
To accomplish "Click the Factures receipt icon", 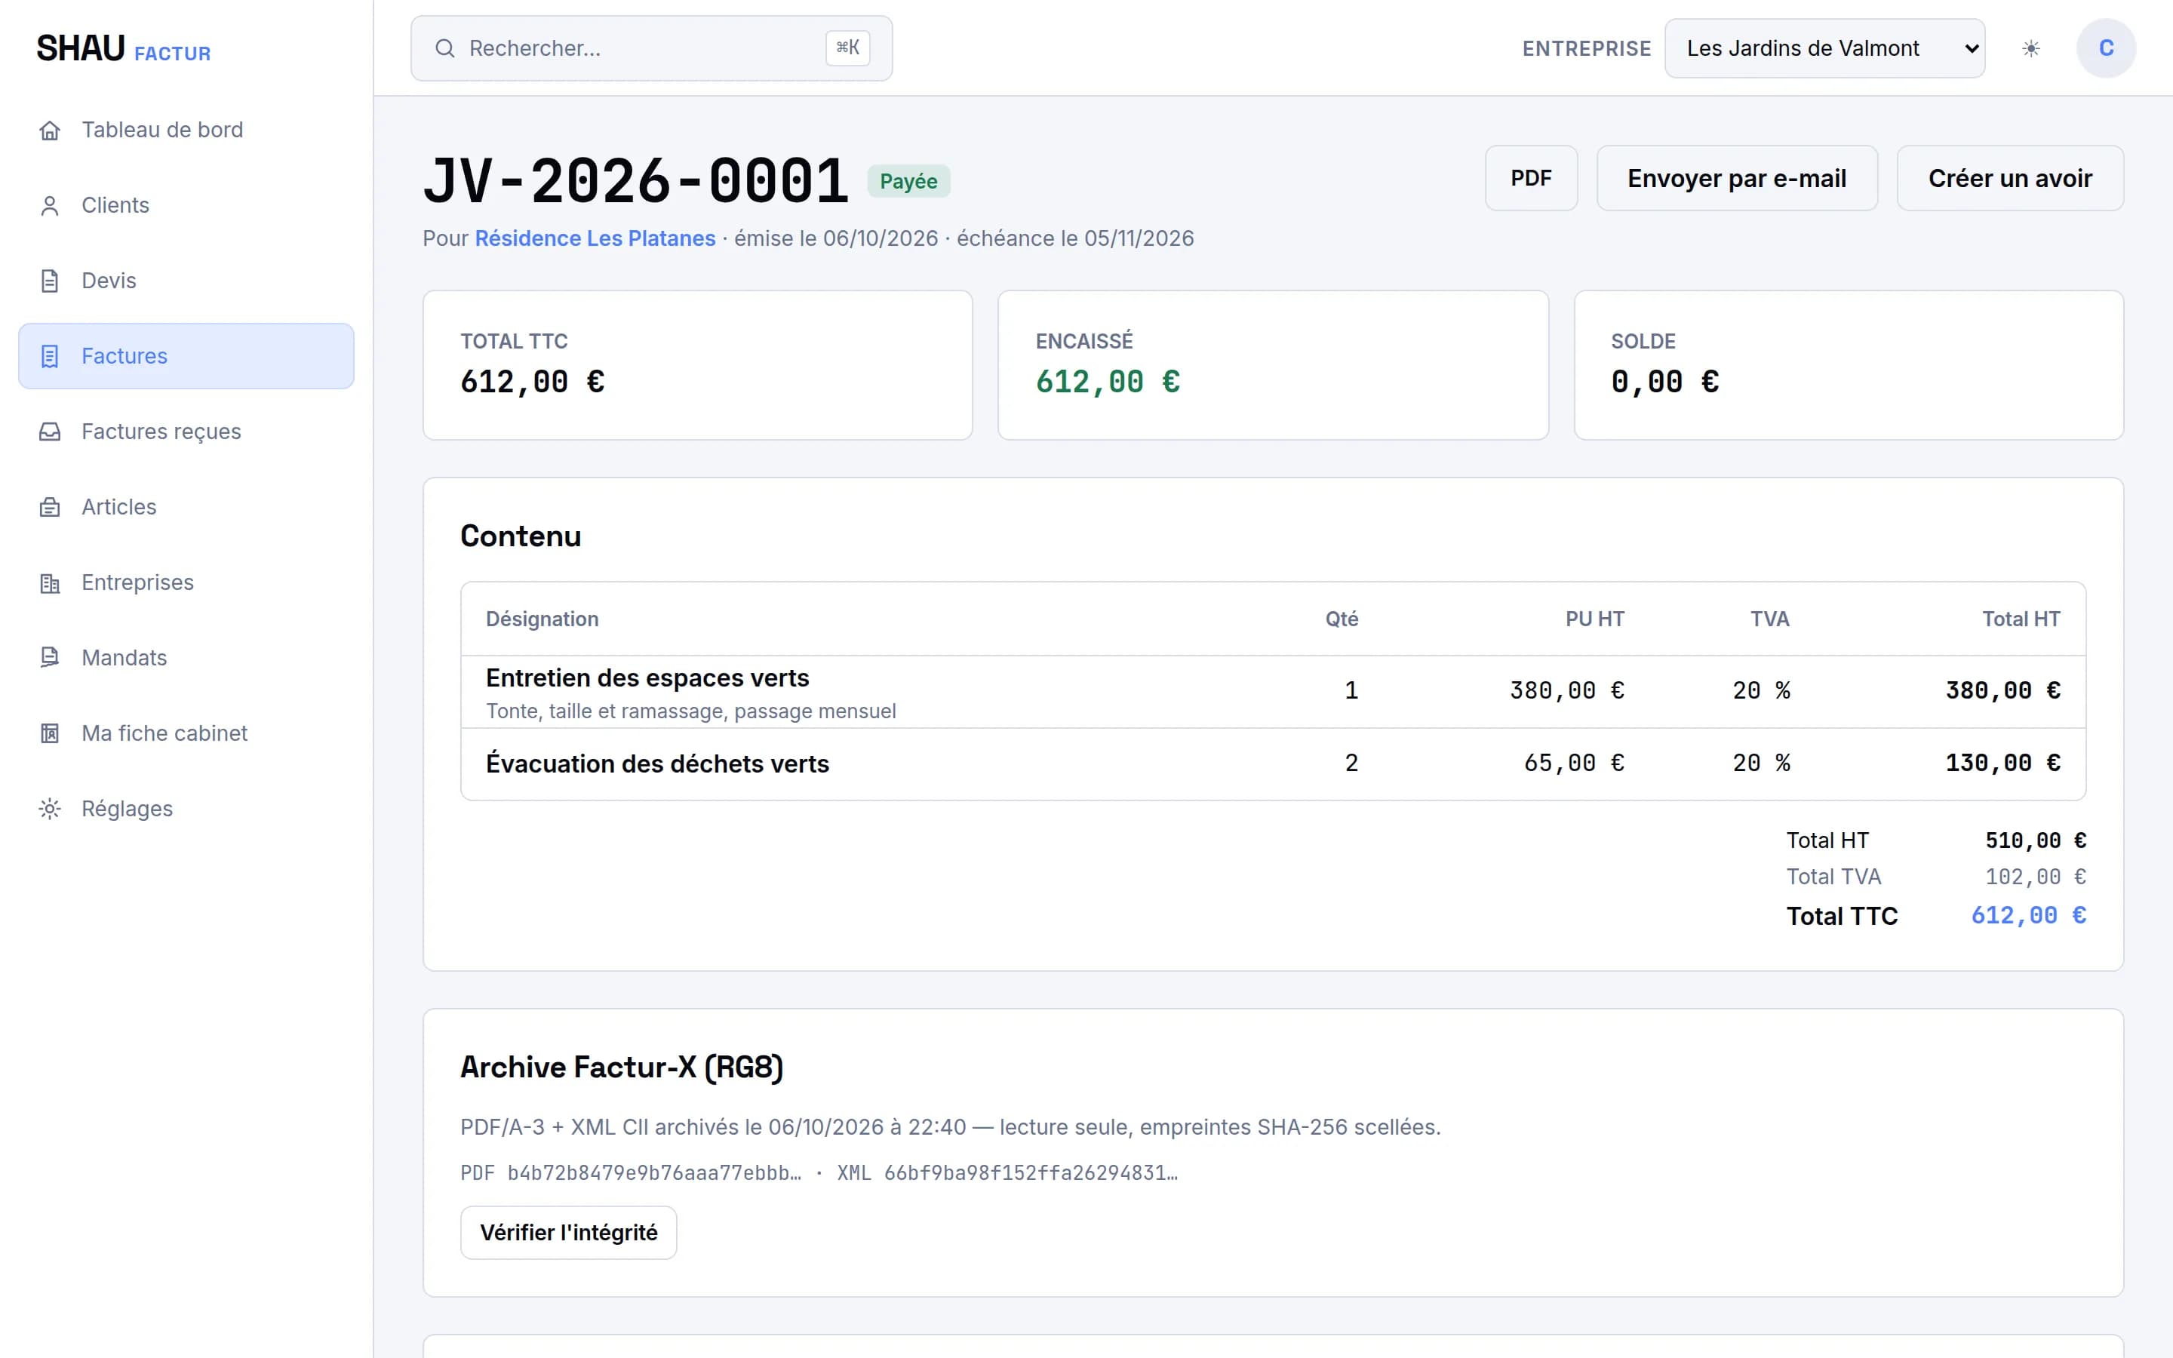I will pyautogui.click(x=49, y=357).
